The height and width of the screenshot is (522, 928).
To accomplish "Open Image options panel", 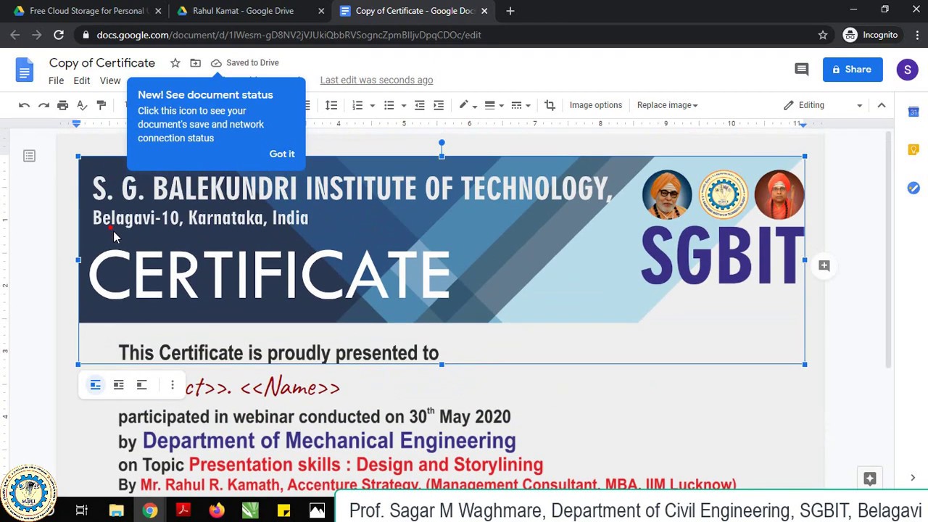I will click(596, 105).
